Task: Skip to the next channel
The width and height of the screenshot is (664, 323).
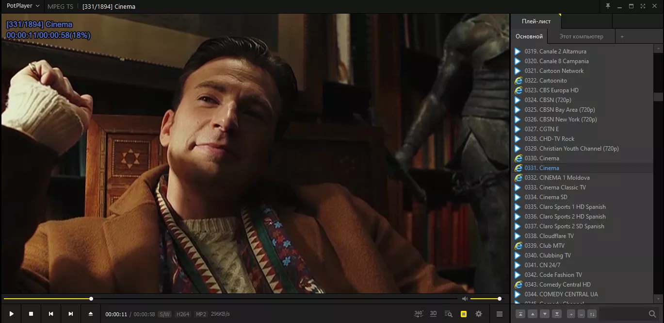Action: click(x=71, y=314)
